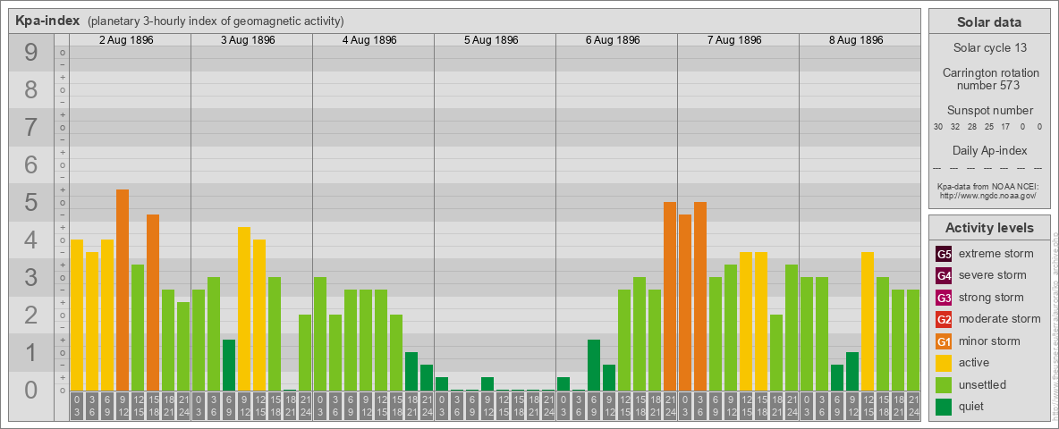
Task: Click the orange 3-6 bar on 7 Aug 1896
Action: point(699,296)
